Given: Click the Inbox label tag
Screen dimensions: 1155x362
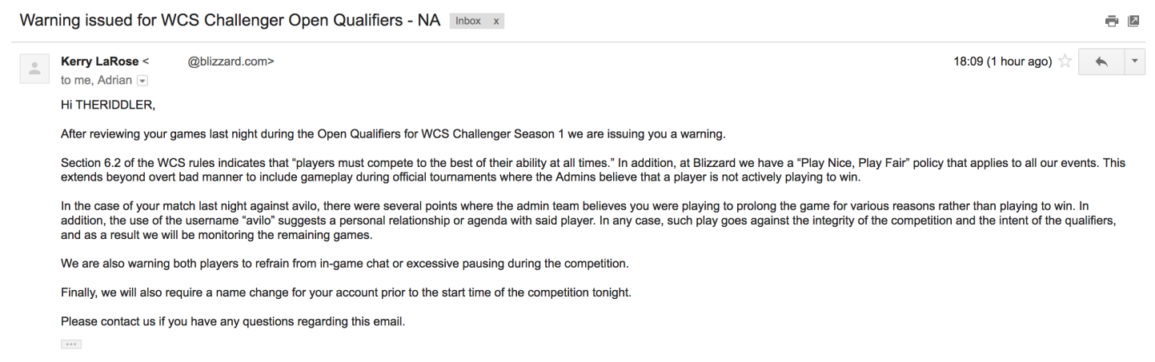Looking at the screenshot, I should pos(469,20).
